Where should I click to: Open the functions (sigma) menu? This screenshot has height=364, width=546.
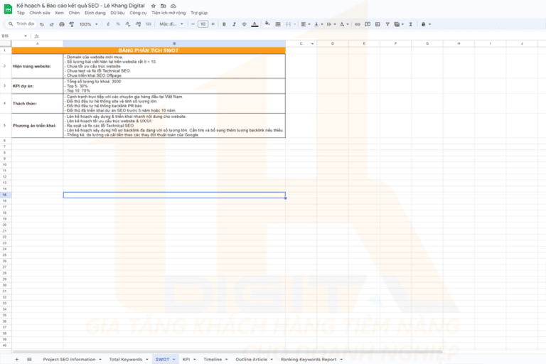point(410,24)
